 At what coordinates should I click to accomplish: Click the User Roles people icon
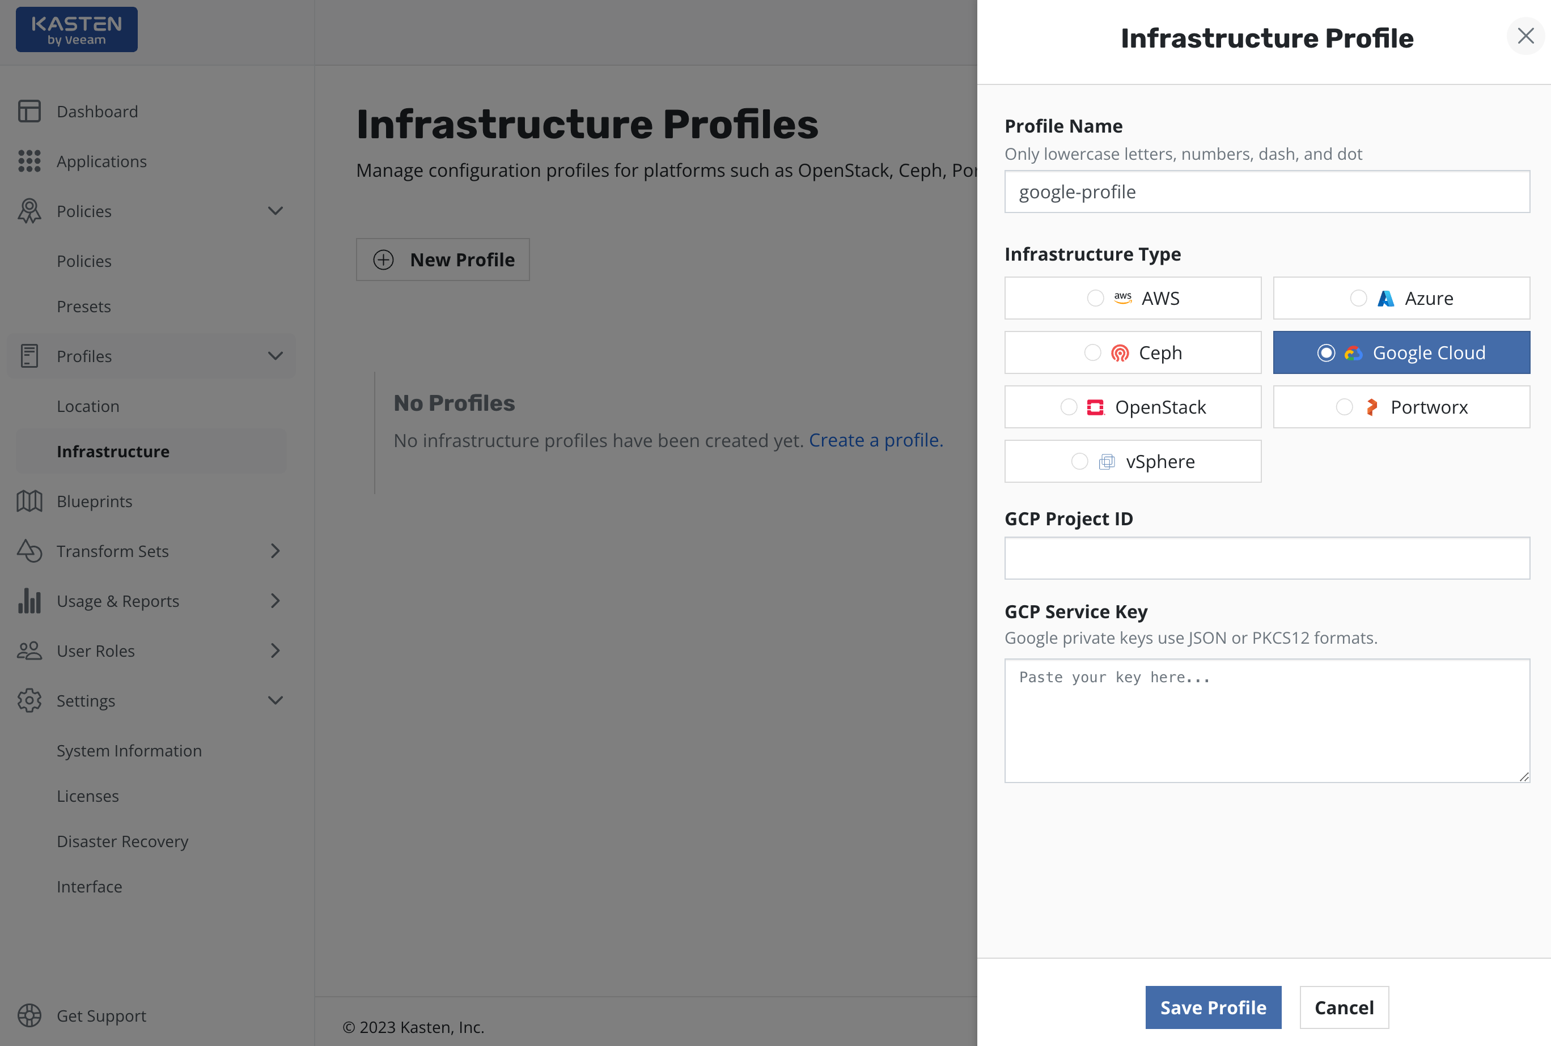pyautogui.click(x=29, y=650)
